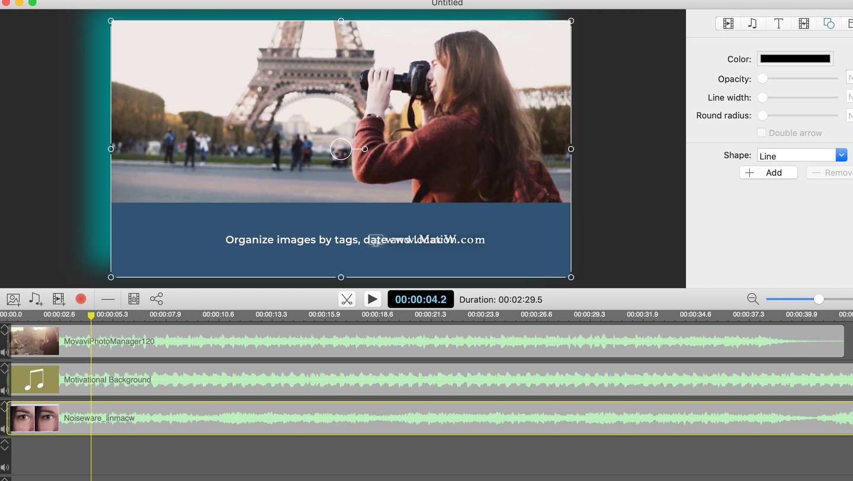The width and height of the screenshot is (853, 481).
Task: Select the Motivational Background music note thumbnail
Action: coord(35,379)
